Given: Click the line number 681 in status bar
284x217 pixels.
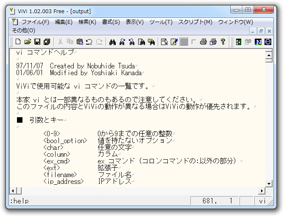Looking at the screenshot, I should [209, 201].
